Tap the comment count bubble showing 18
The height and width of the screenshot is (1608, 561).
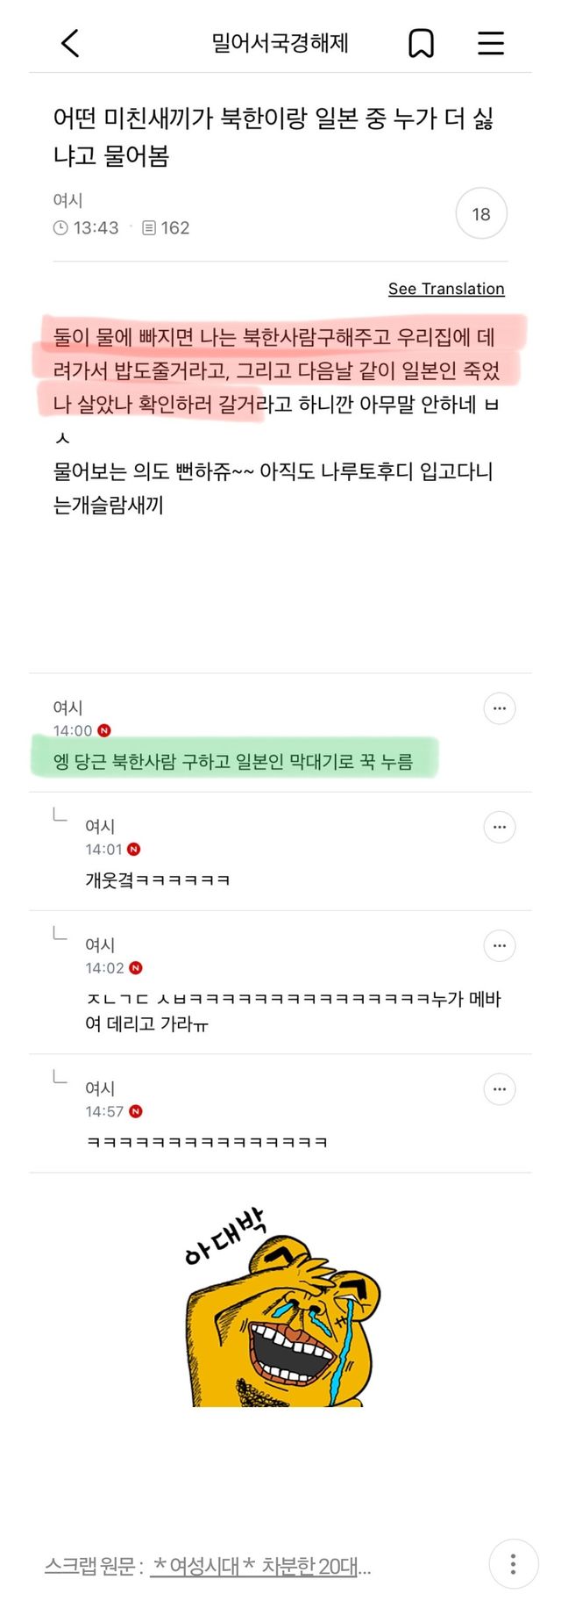click(481, 214)
